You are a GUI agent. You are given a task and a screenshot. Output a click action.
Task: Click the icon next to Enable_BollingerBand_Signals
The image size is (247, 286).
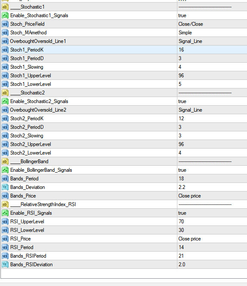[x=5, y=170]
